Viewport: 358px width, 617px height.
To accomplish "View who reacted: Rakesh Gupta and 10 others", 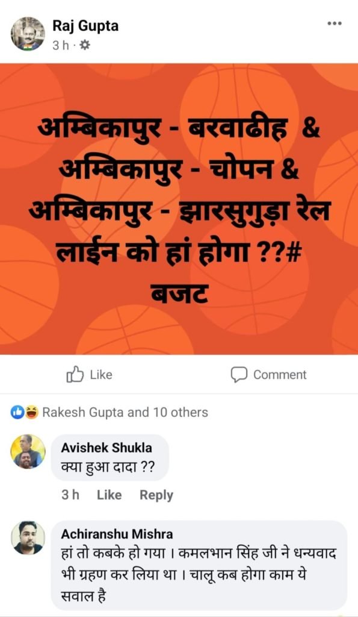I will point(125,412).
